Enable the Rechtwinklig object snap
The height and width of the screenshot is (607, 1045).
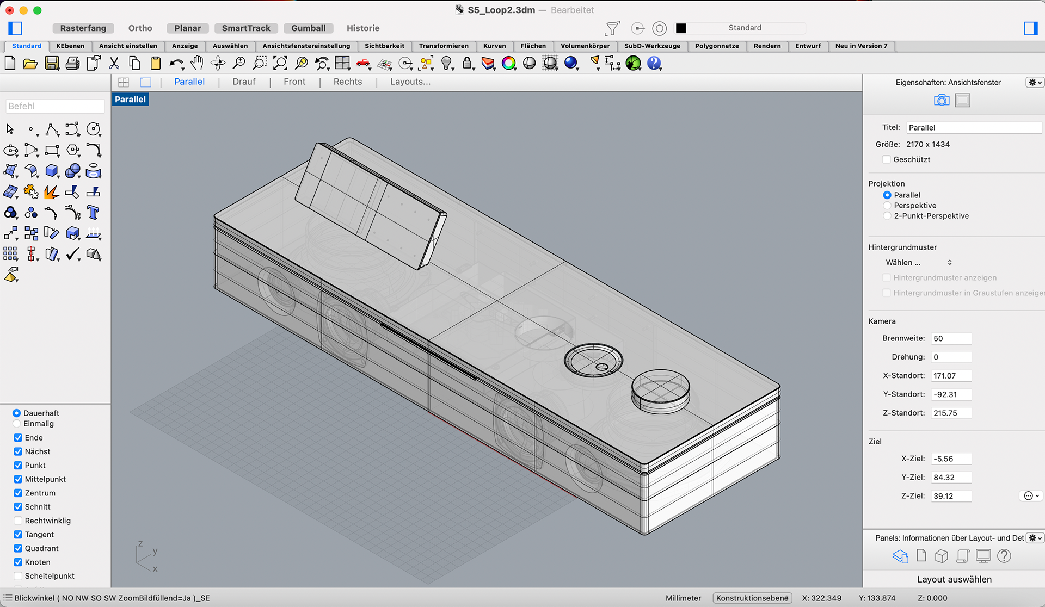[18, 521]
